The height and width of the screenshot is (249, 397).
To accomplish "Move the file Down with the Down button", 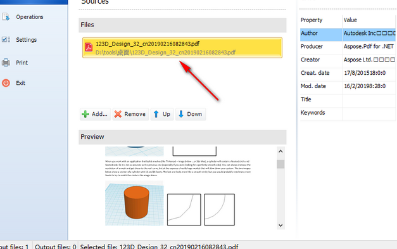I will 191,114.
